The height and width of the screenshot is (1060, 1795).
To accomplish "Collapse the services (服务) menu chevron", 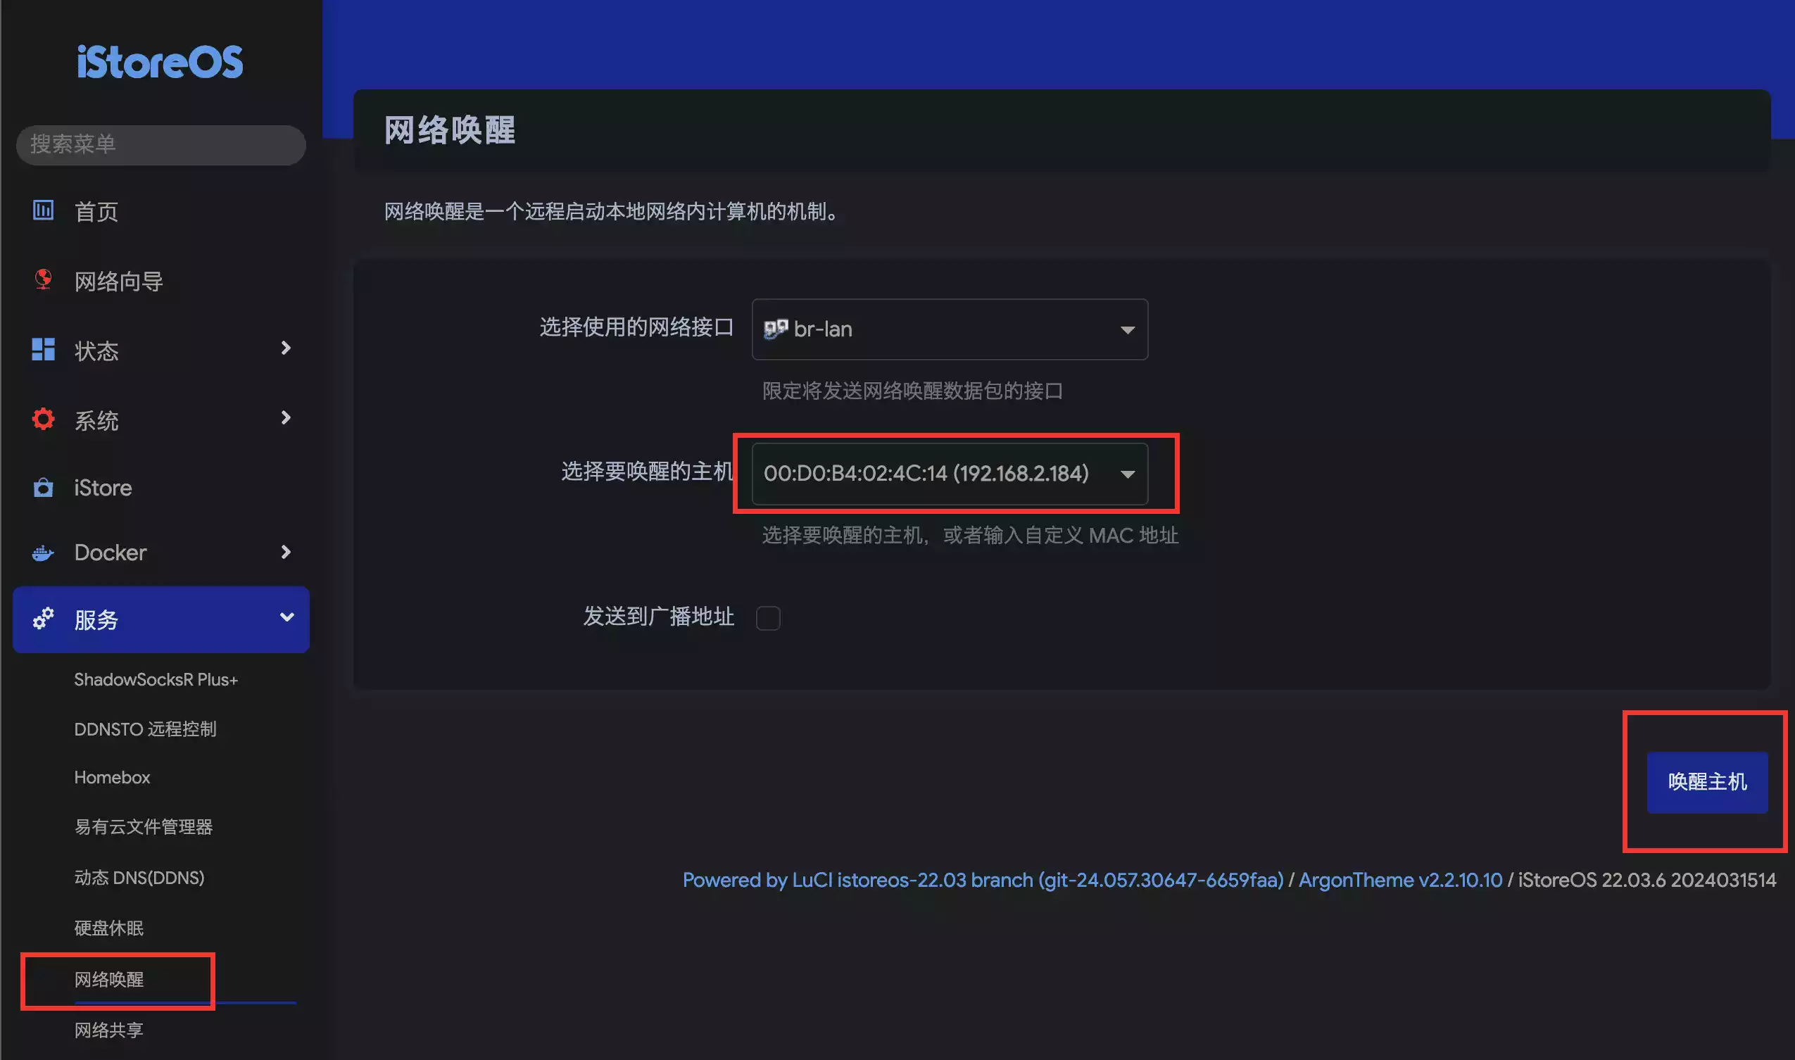I will 286,617.
